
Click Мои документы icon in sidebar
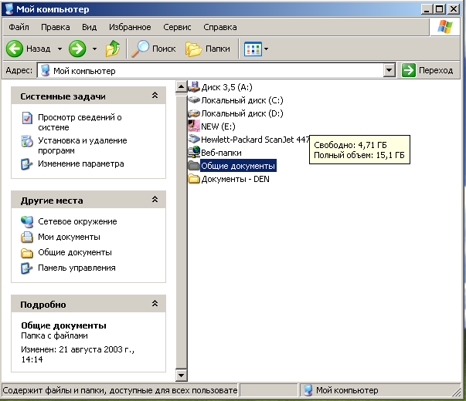point(27,237)
